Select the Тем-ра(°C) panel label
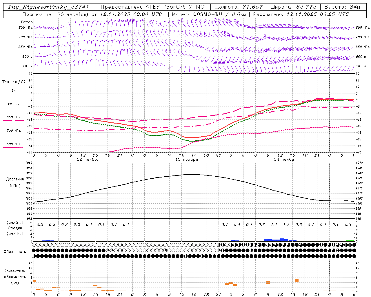The image size is (371, 297). (14, 82)
